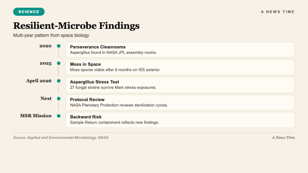This screenshot has width=308, height=173.
Task: Click the Next timeline label
Action: 46,98
